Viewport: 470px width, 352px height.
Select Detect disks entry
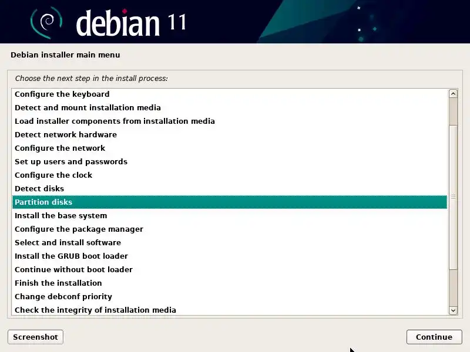230,188
